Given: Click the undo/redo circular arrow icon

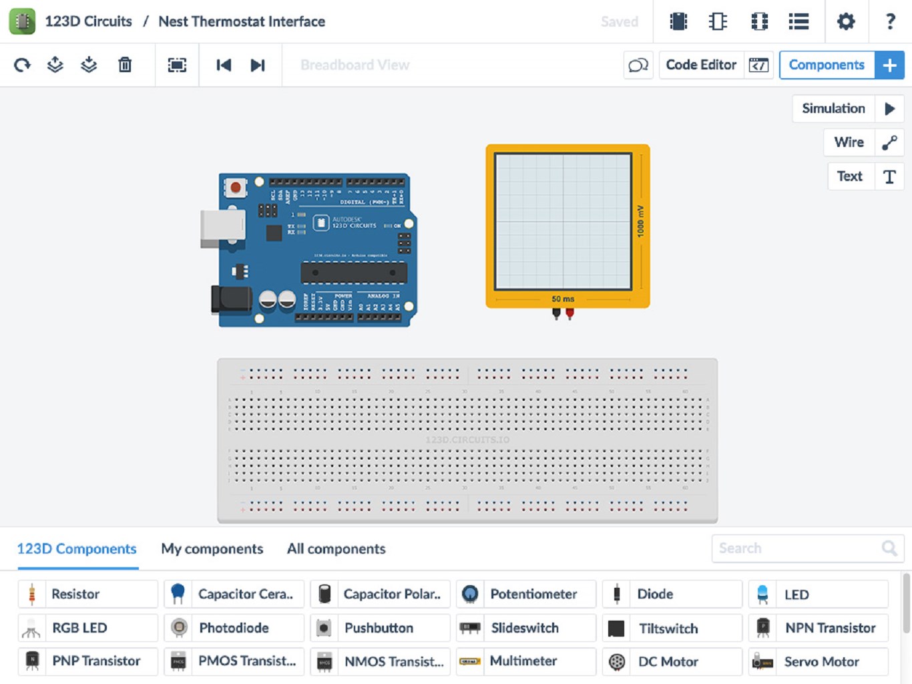Looking at the screenshot, I should pos(22,65).
